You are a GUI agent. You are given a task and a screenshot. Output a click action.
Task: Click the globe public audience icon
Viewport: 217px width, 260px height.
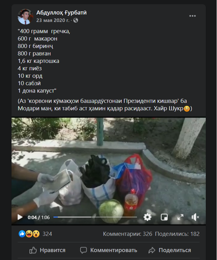pyautogui.click(x=76, y=20)
